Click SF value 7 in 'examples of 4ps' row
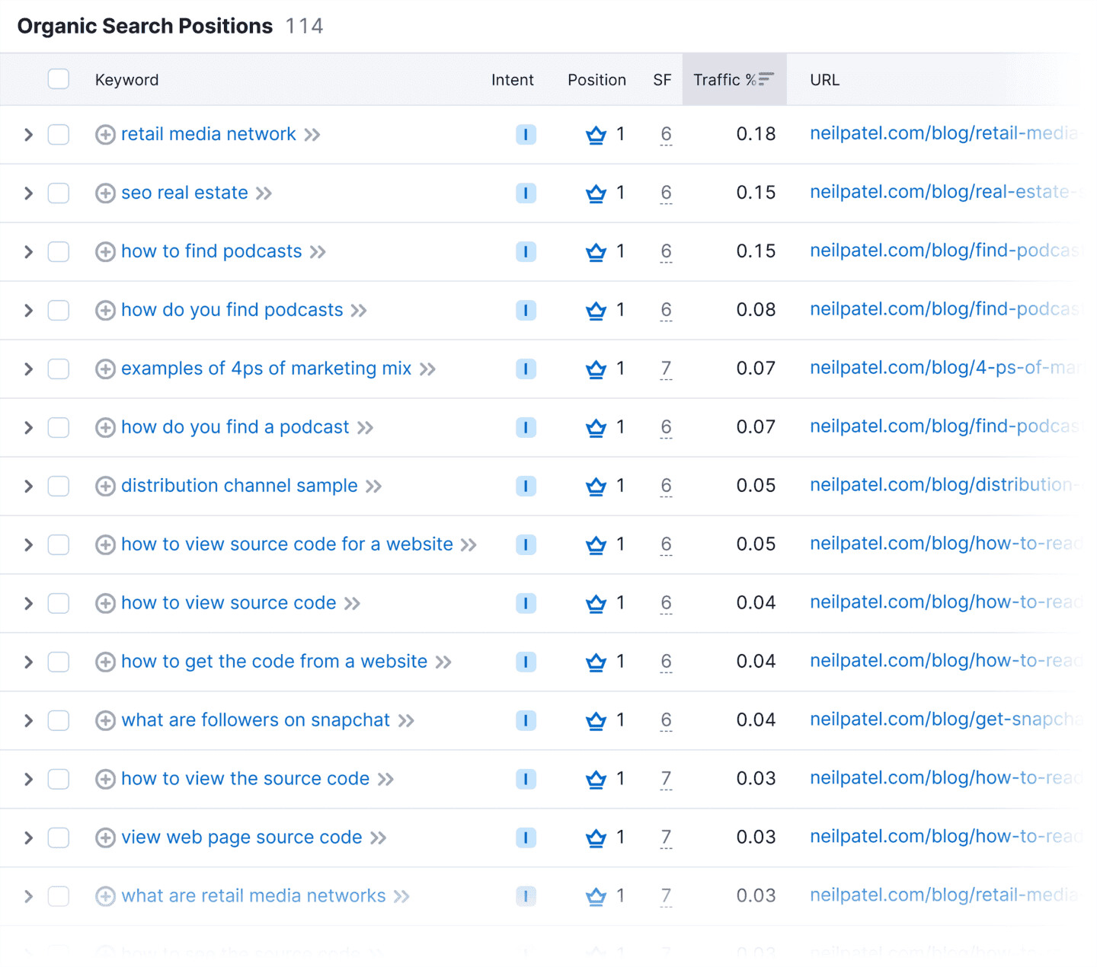 click(x=666, y=369)
